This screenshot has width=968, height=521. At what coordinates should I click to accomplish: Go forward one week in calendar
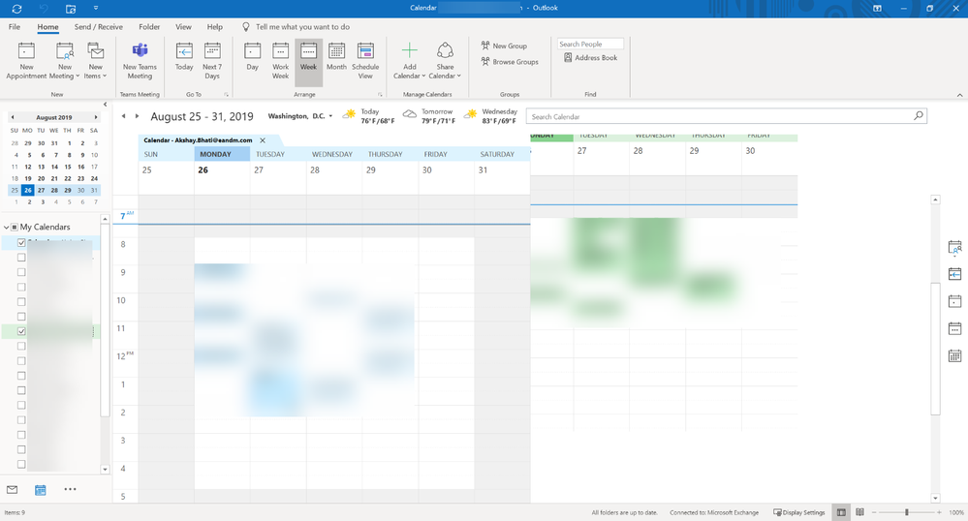(137, 116)
